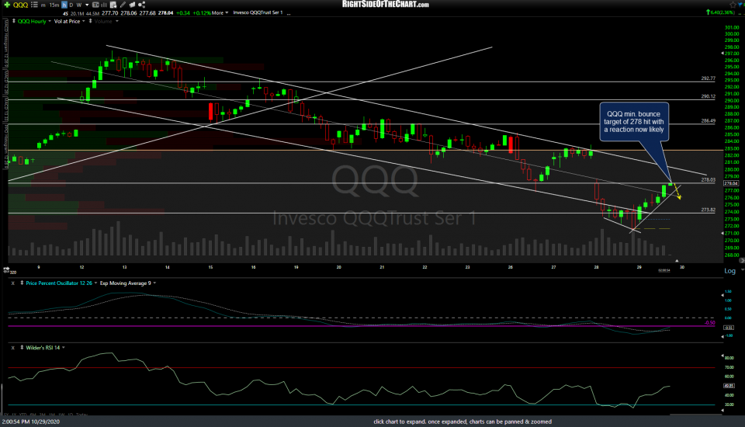Click the 278.04 current price label

click(x=731, y=183)
